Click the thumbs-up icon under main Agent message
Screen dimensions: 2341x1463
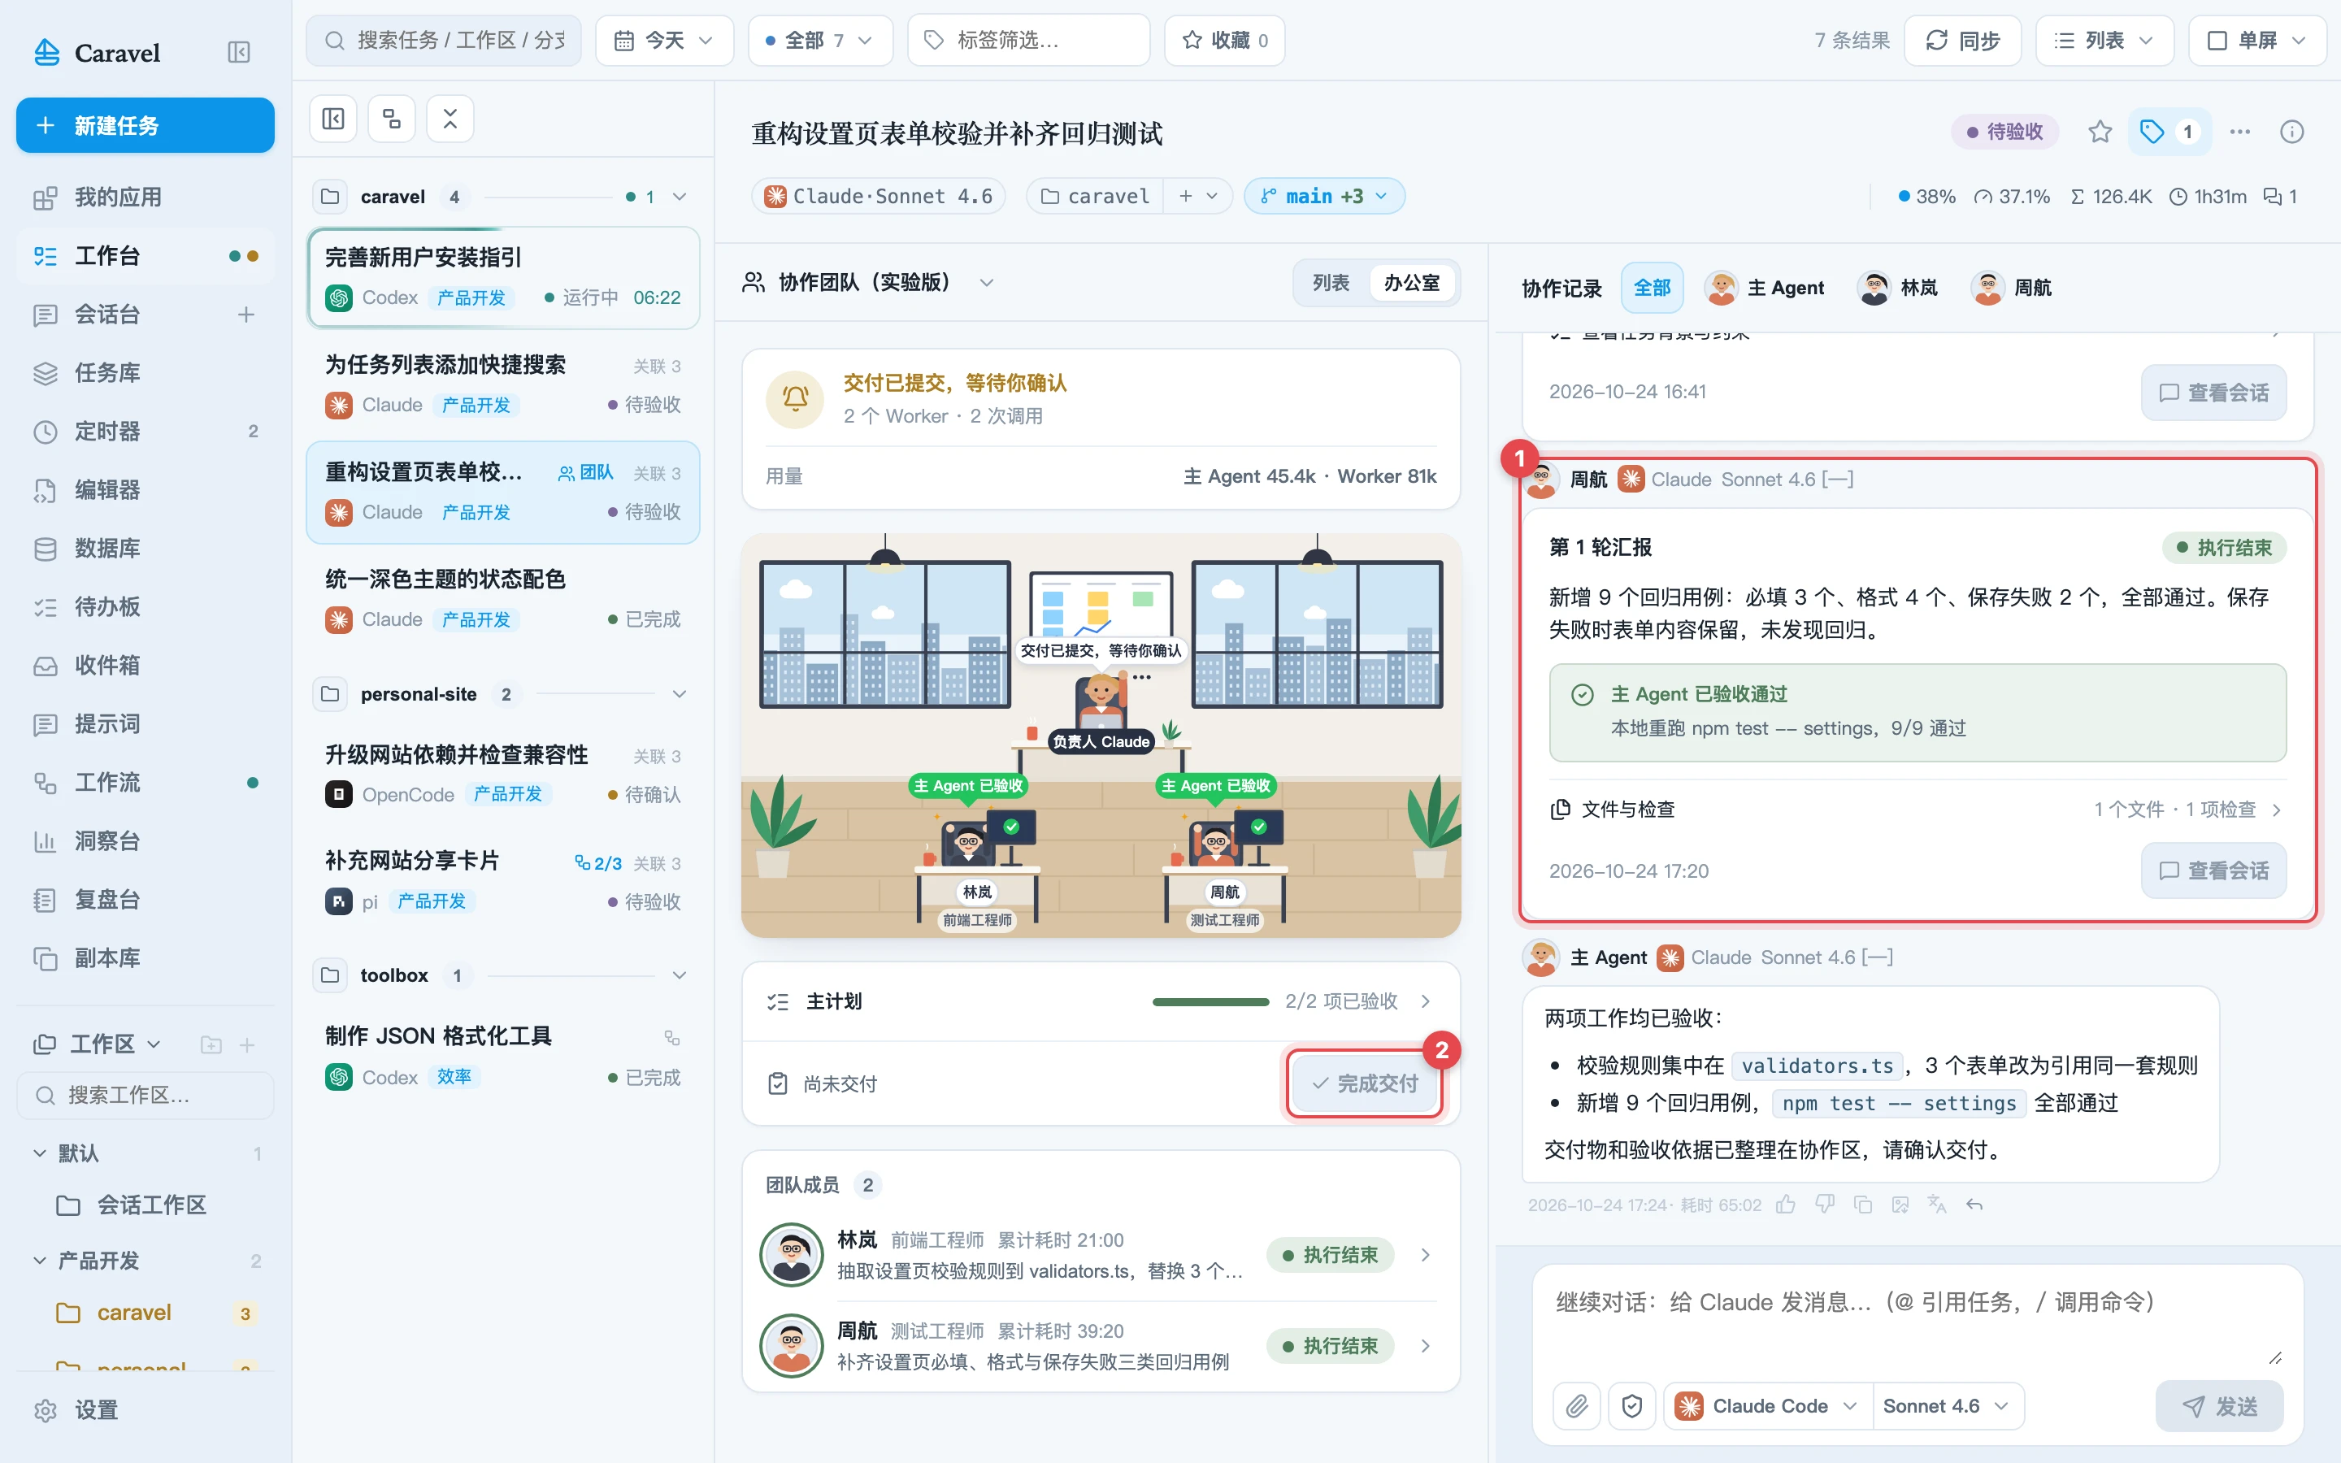(1786, 1205)
